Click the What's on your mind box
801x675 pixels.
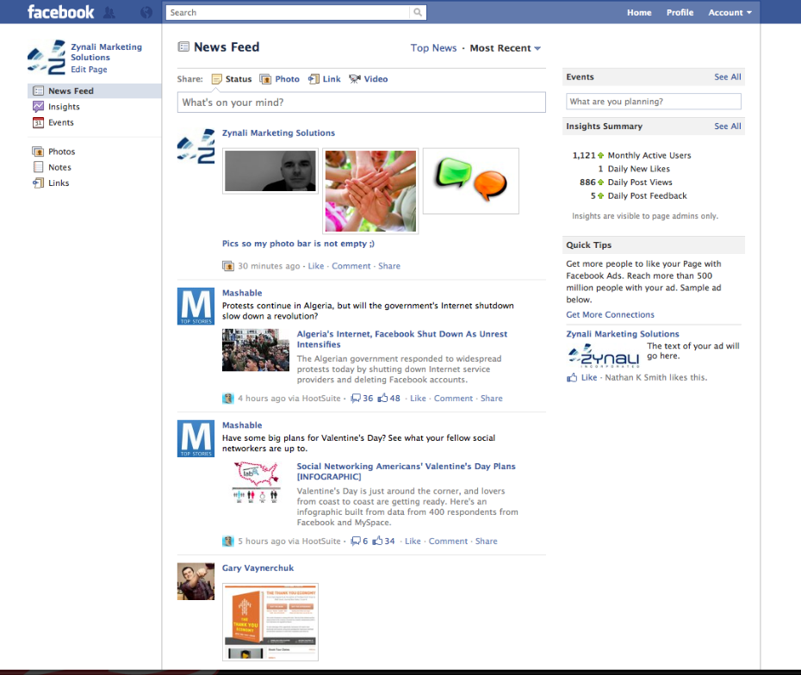pos(361,102)
